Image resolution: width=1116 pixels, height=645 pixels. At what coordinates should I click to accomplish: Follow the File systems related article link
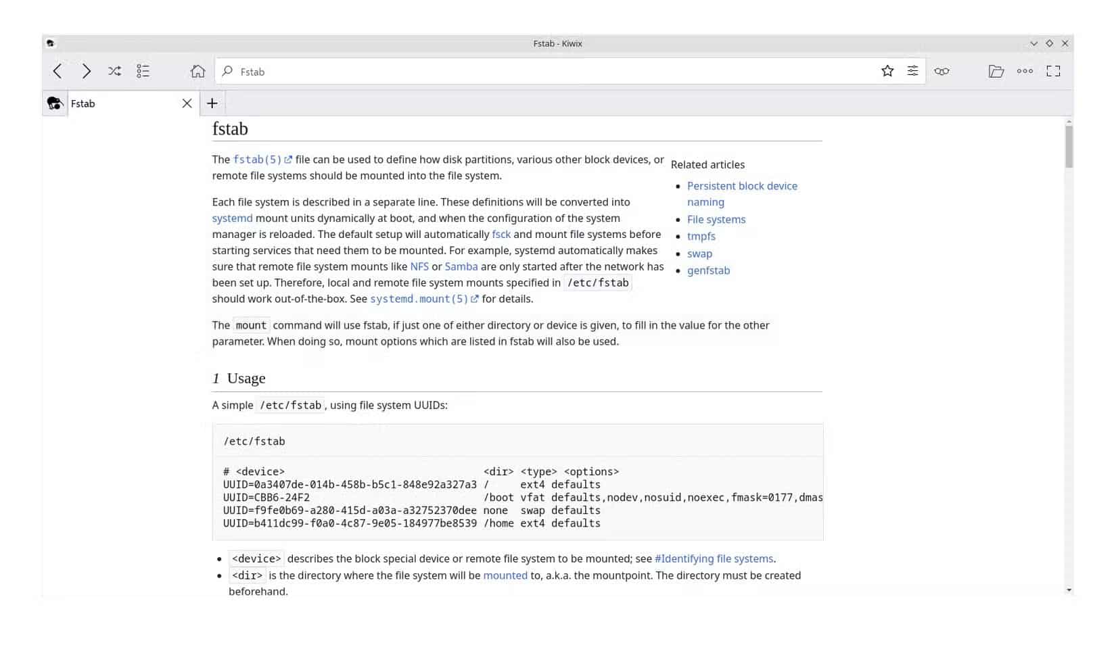tap(716, 219)
